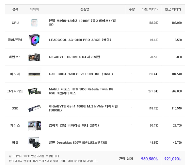Open the GIGABYTE Gen4 SSD thumbnail
The width and height of the screenshot is (190, 165).
click(x=34, y=108)
